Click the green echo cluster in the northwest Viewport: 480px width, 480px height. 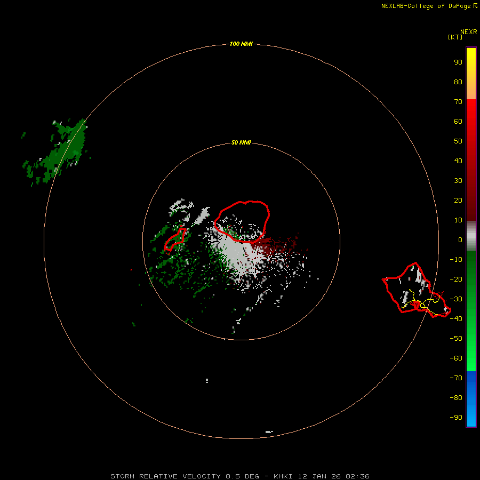[55, 151]
